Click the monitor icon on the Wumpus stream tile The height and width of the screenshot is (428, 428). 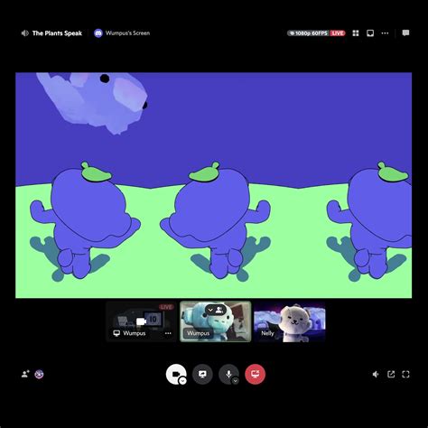(x=116, y=333)
